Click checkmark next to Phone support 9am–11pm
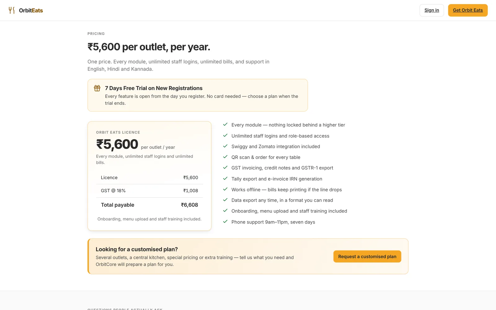This screenshot has width=496, height=310. [x=225, y=222]
